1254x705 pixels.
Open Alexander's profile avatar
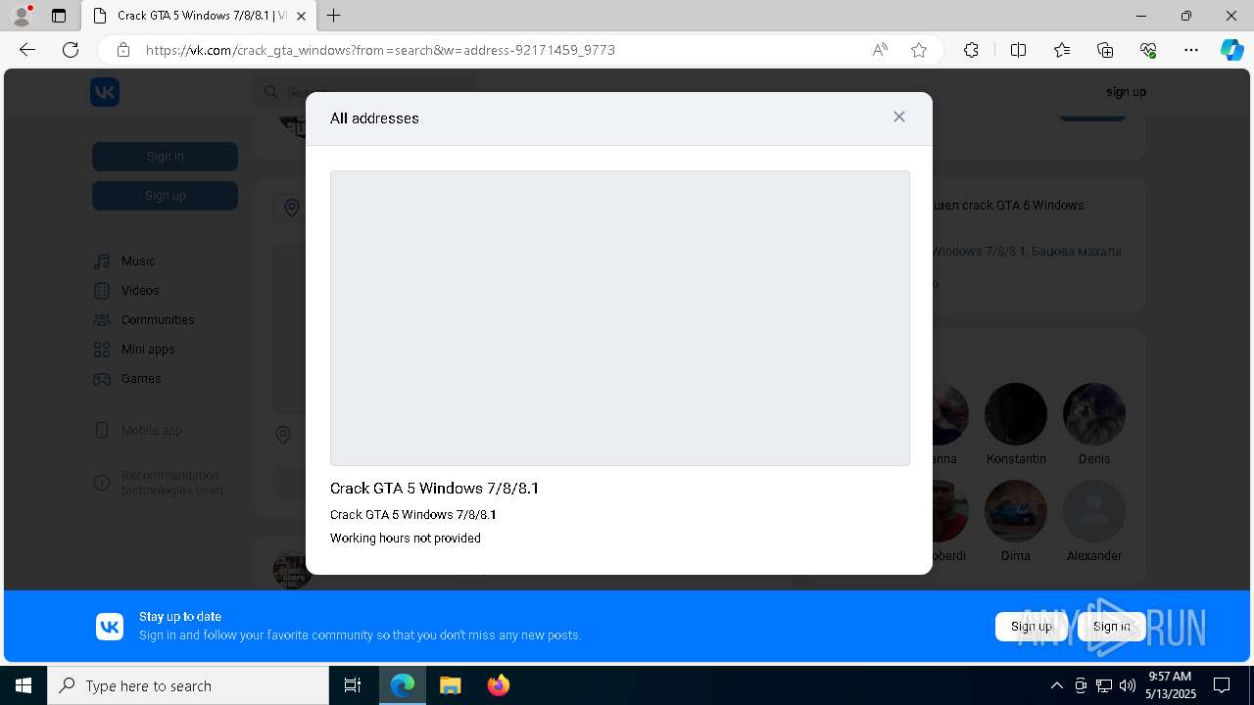[x=1094, y=511]
